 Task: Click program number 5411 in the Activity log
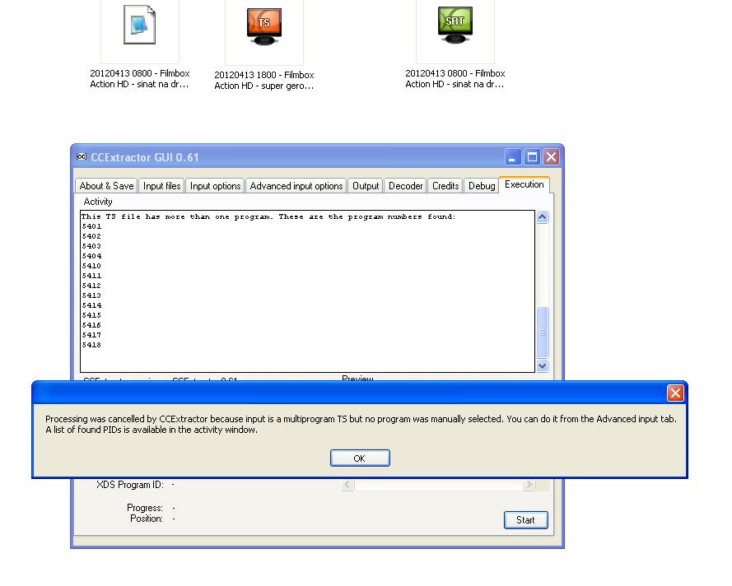pos(91,276)
